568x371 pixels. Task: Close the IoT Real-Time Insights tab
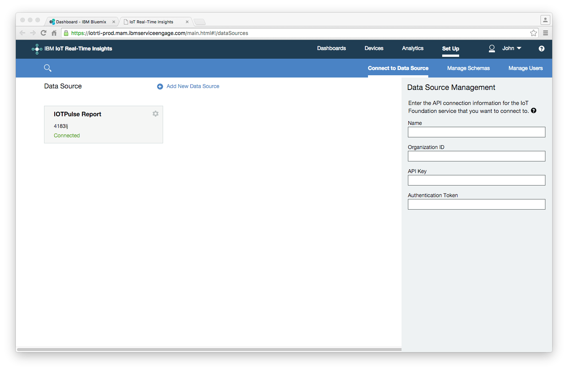coord(187,22)
